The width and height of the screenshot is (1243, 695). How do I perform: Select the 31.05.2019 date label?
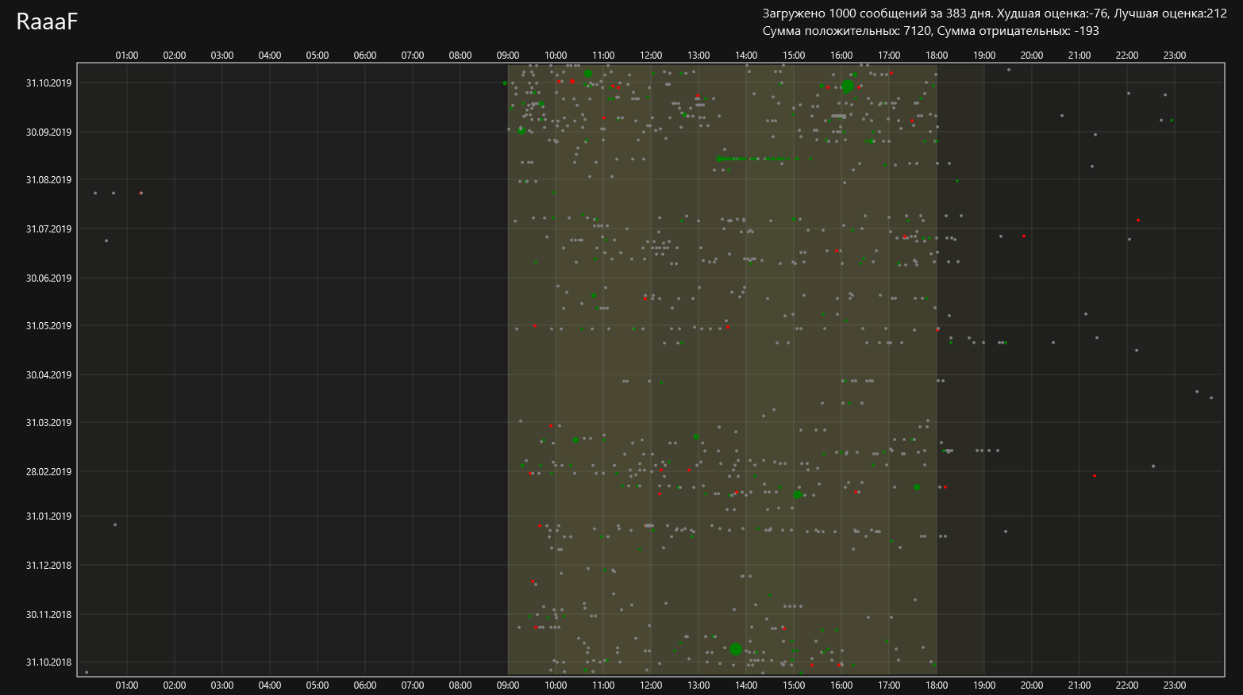pos(48,325)
